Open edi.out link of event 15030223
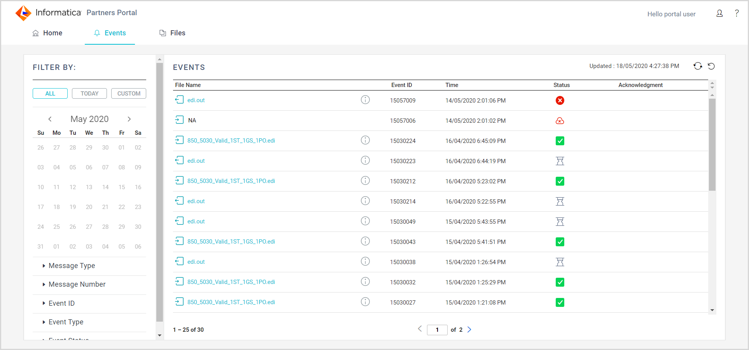Viewport: 749px width, 350px height. point(196,161)
